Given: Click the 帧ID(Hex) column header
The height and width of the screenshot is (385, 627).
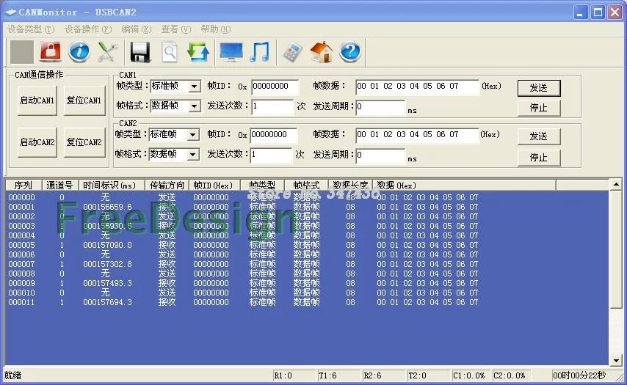Looking at the screenshot, I should click(214, 186).
